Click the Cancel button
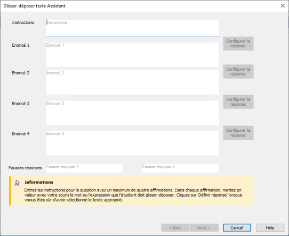This screenshot has width=289, height=236. [237, 227]
